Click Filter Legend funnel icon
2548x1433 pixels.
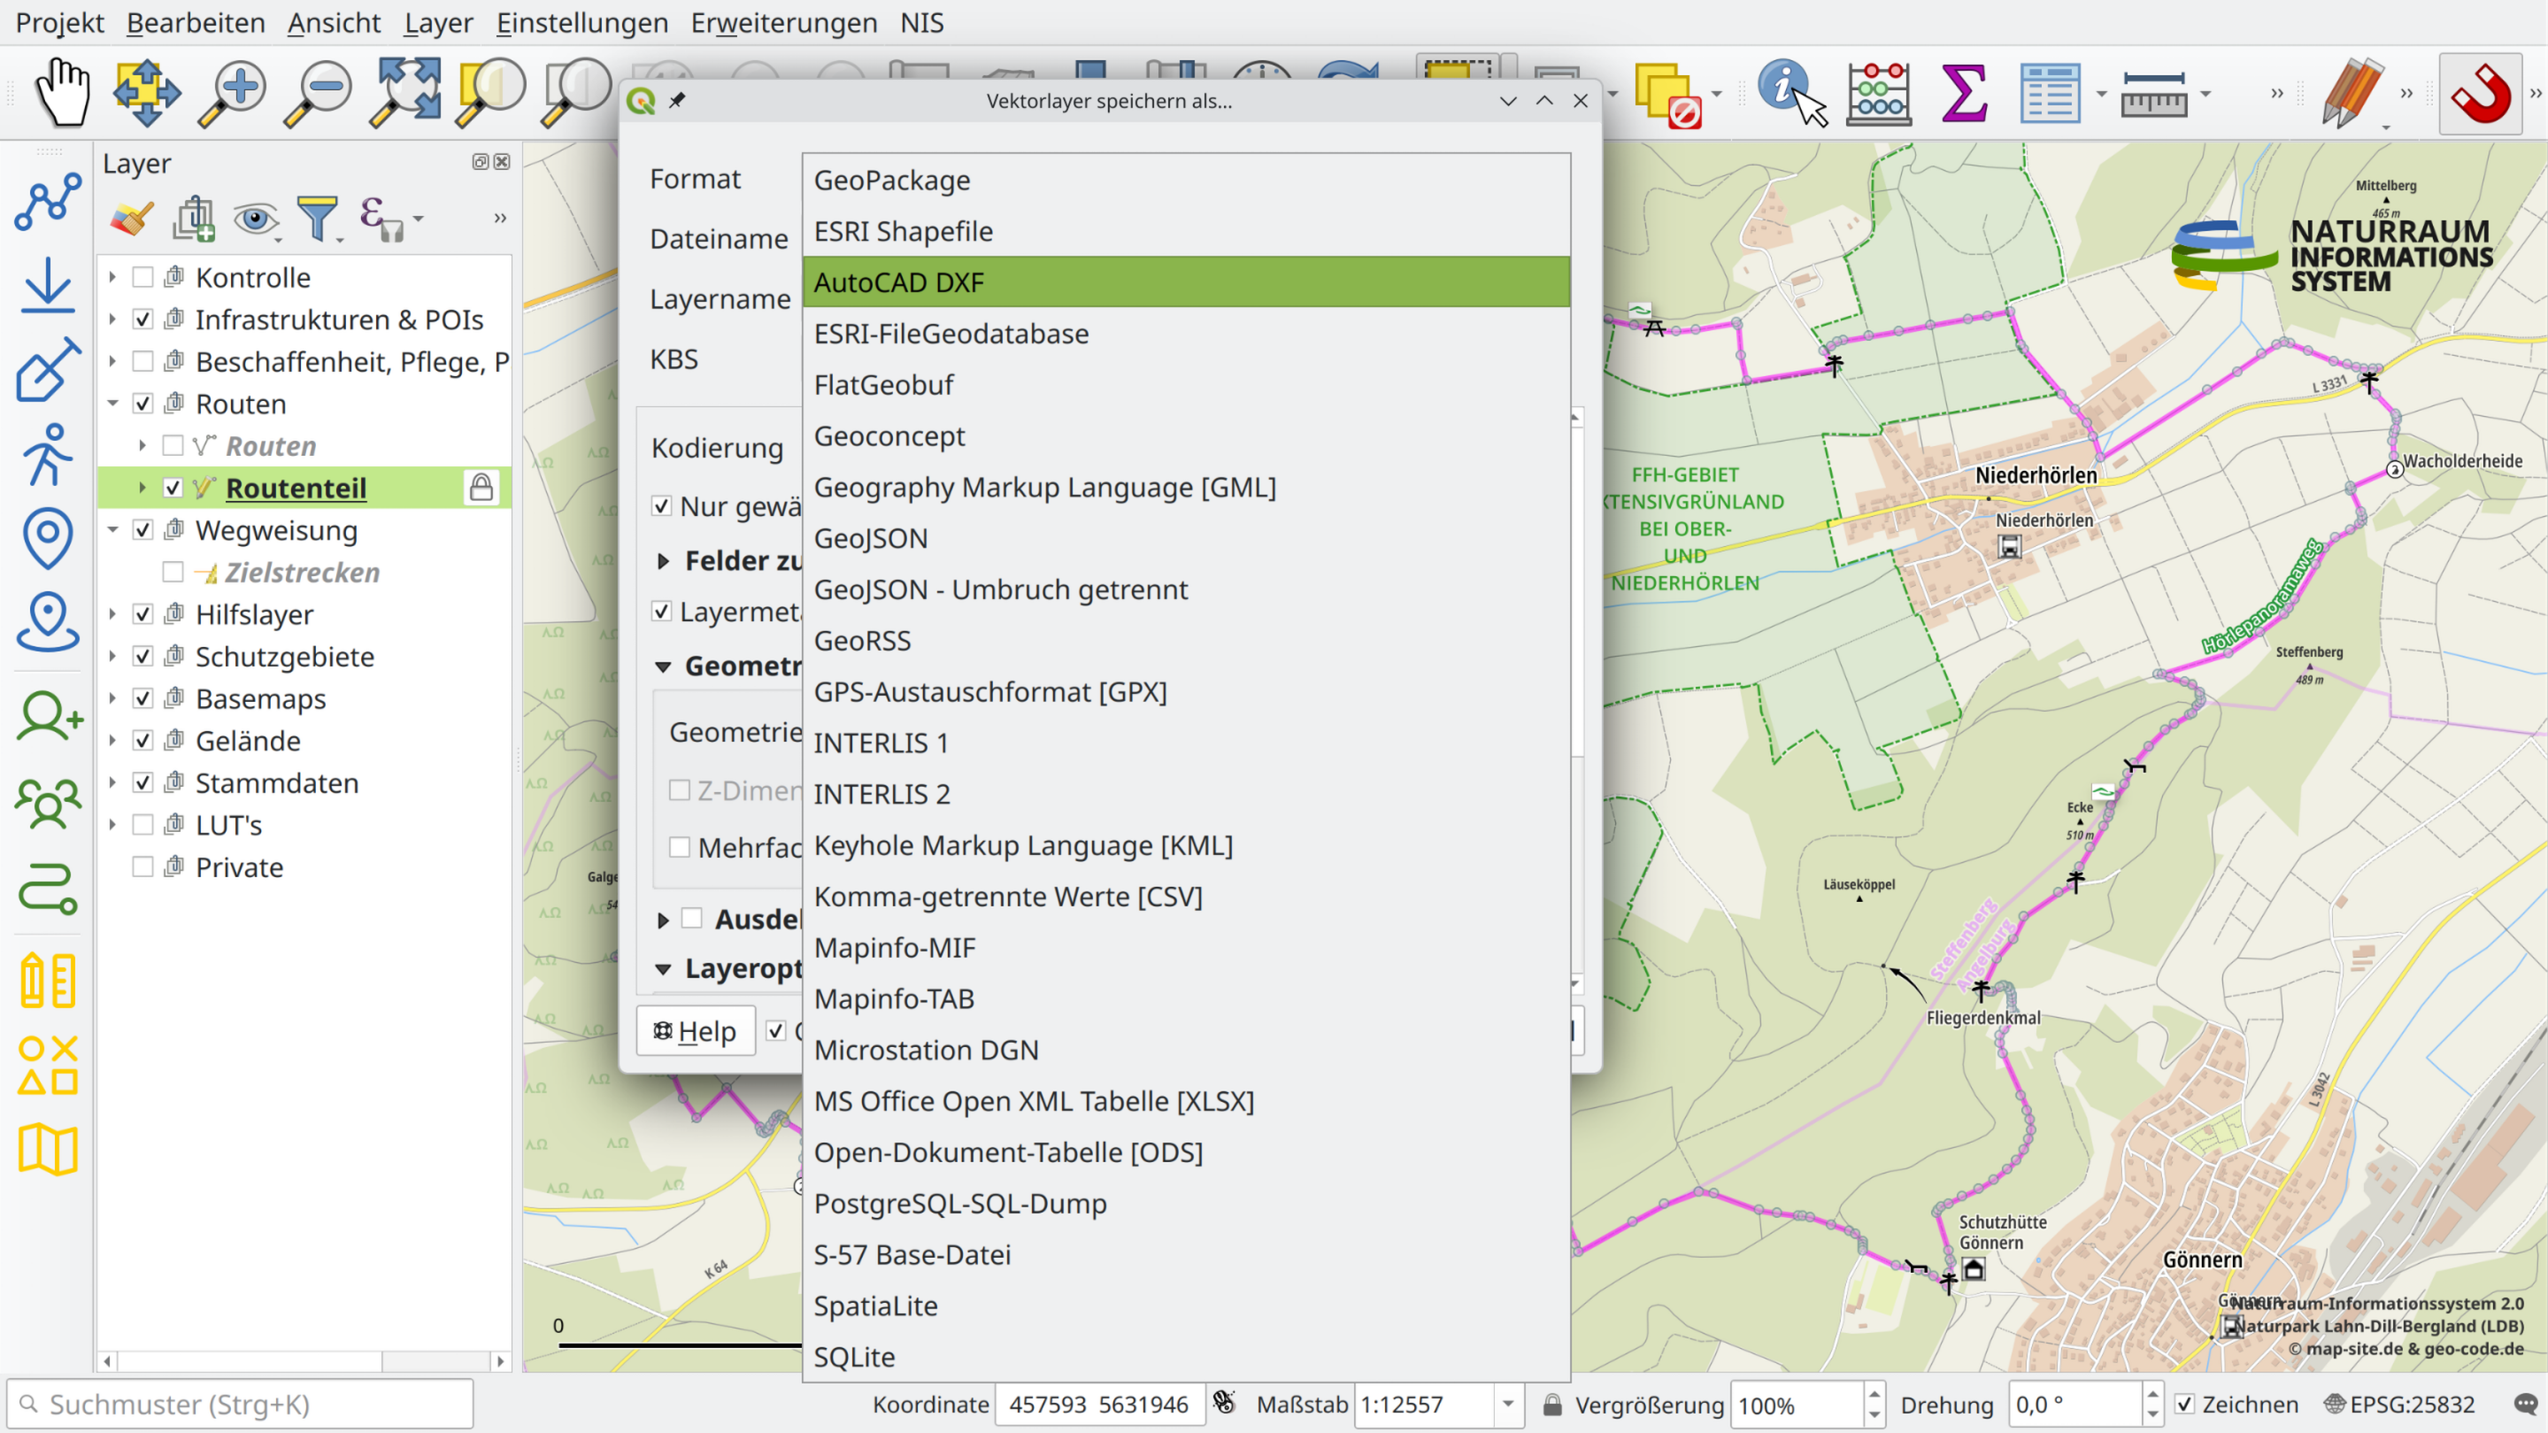318,218
